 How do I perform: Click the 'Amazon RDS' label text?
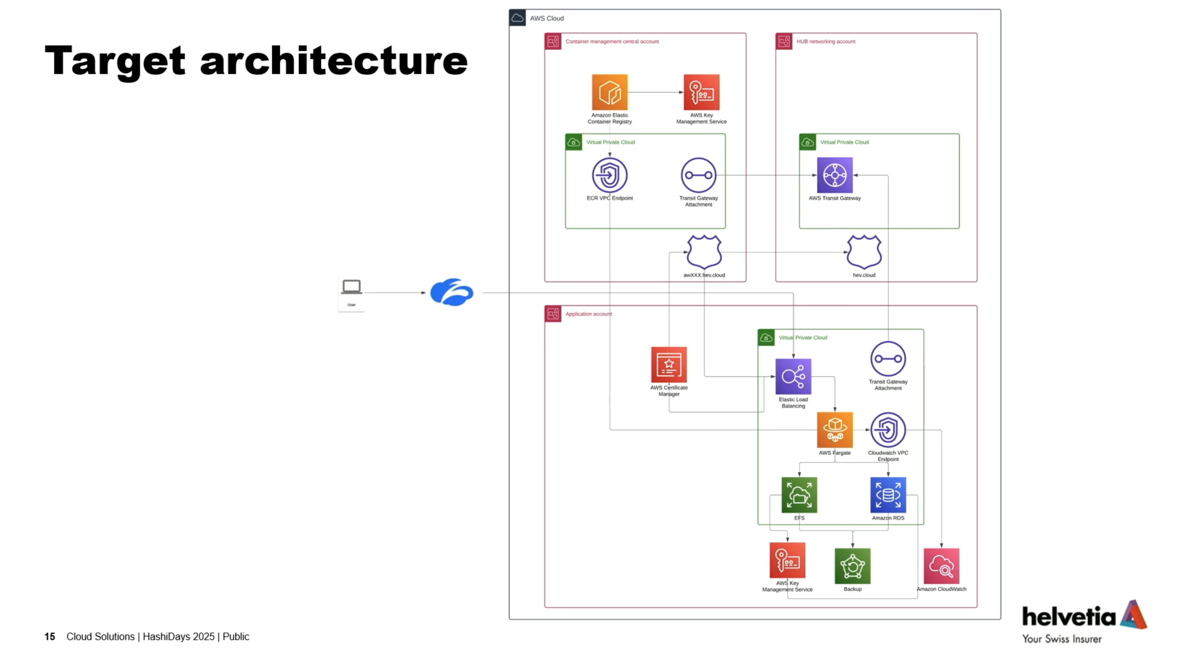point(888,518)
